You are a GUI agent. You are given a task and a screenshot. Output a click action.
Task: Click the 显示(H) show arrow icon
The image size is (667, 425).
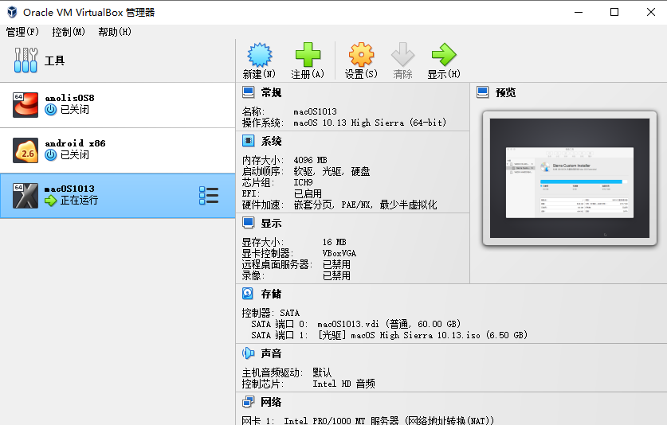pos(444,55)
